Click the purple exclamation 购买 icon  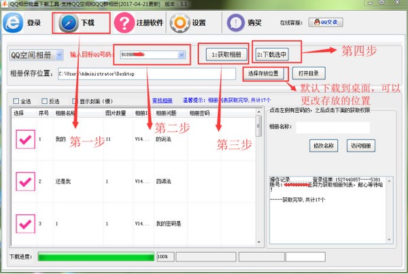(236, 23)
